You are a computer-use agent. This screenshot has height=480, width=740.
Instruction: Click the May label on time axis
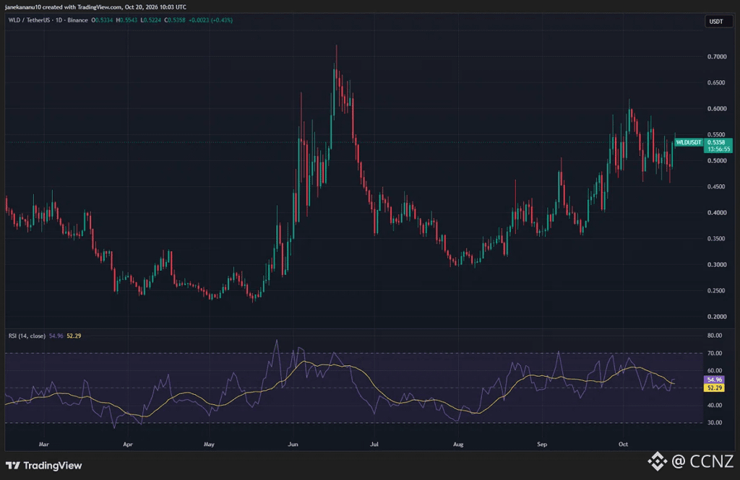(x=209, y=444)
